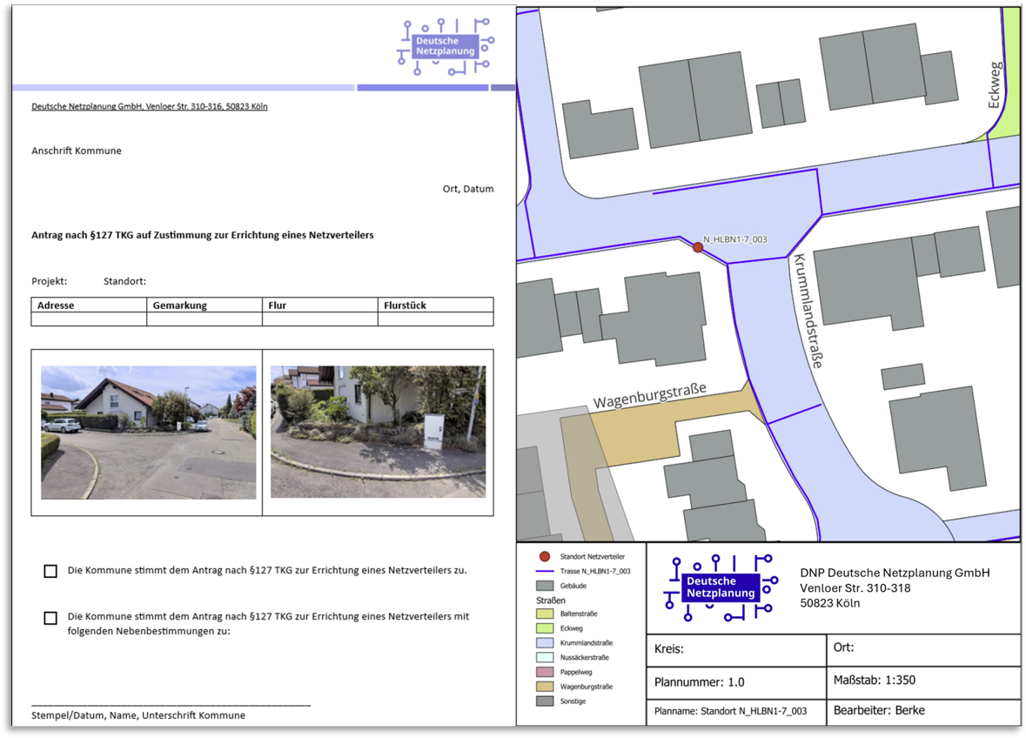This screenshot has height=738, width=1026.
Task: Click the purple Trasse line legend symbol
Action: [x=545, y=571]
